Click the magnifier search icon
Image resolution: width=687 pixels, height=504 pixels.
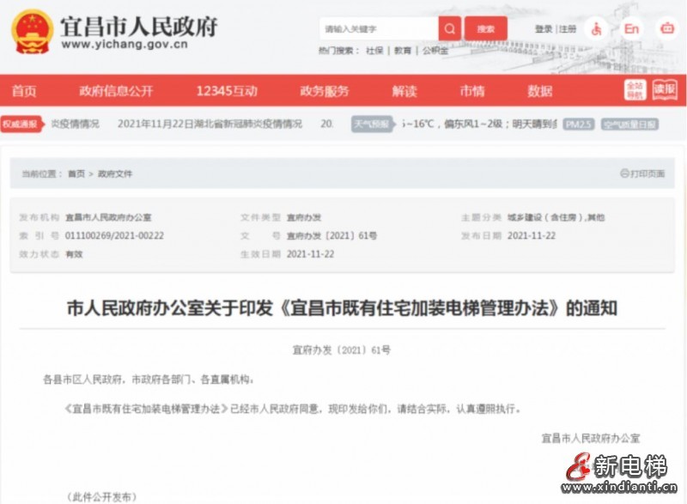(x=450, y=27)
